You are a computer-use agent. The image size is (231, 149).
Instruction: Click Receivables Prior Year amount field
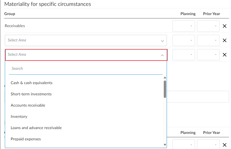pos(208,26)
